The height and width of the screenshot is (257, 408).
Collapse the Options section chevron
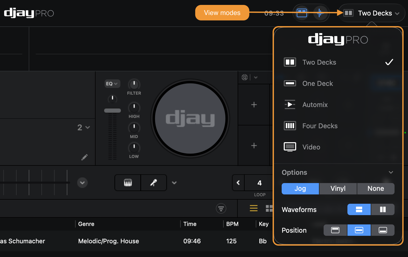tap(391, 172)
